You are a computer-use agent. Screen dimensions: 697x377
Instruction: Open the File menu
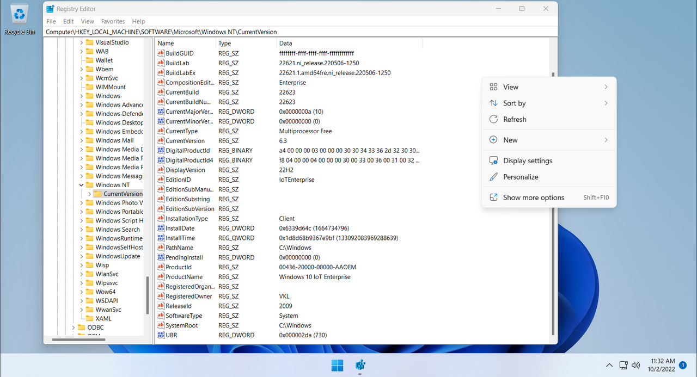(x=51, y=21)
